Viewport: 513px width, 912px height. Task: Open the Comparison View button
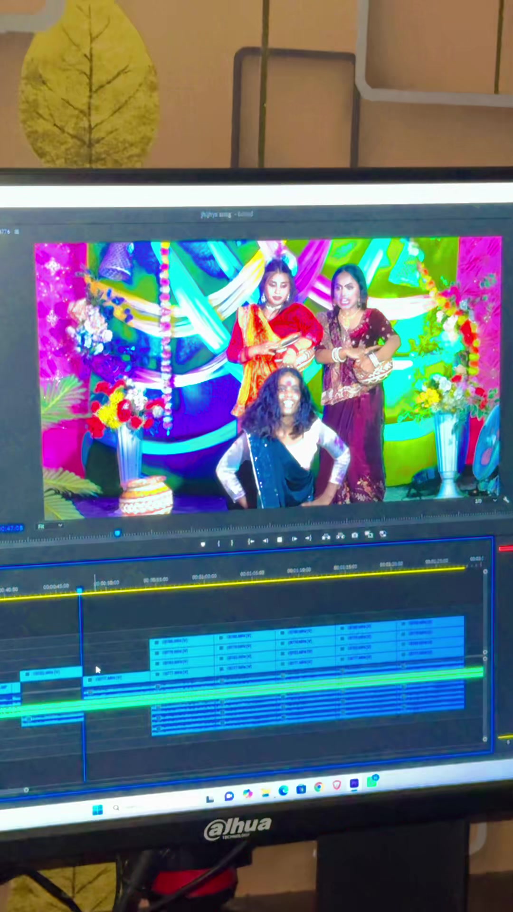point(369,535)
